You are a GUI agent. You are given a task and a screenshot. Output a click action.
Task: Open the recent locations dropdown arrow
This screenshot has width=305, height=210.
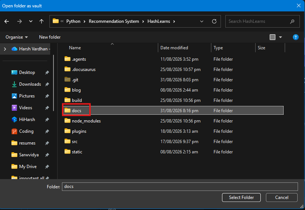(31, 21)
